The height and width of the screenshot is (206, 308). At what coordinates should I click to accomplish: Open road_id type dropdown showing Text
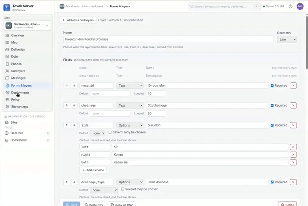click(130, 86)
